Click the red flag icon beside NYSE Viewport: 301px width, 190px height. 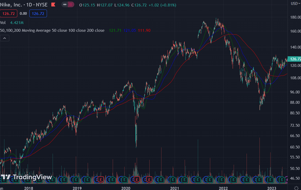(x=53, y=5)
